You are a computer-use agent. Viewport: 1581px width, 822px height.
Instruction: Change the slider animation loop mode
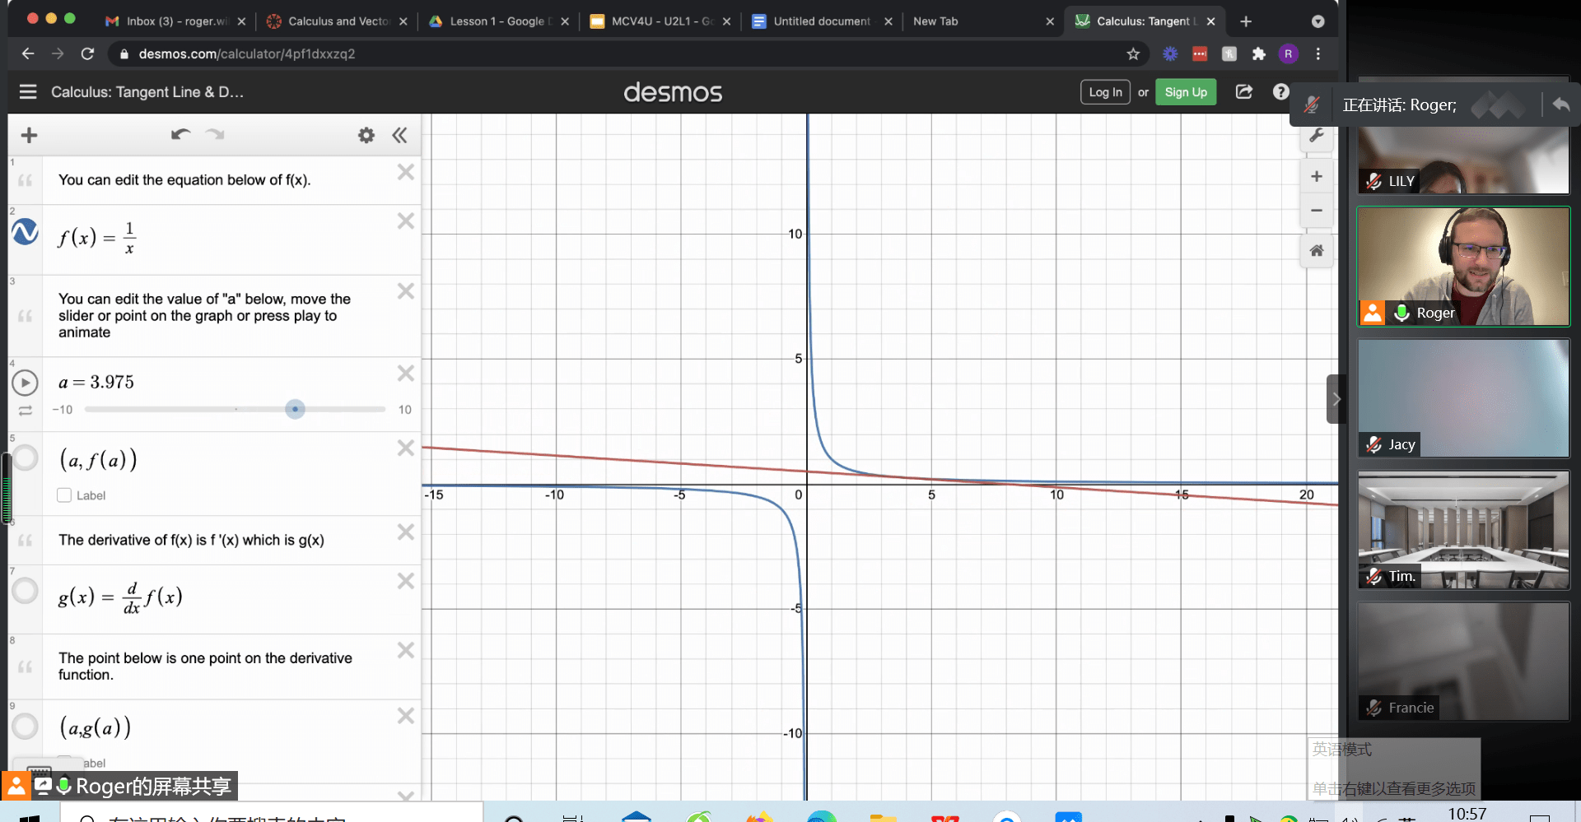[26, 410]
